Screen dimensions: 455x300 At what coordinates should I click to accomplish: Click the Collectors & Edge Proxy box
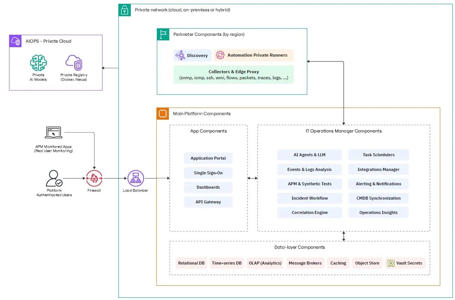pyautogui.click(x=234, y=75)
